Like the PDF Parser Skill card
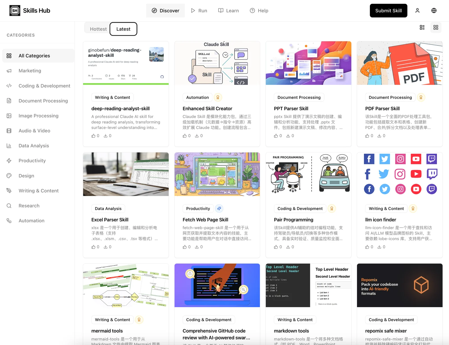The image size is (449, 345). (x=367, y=136)
